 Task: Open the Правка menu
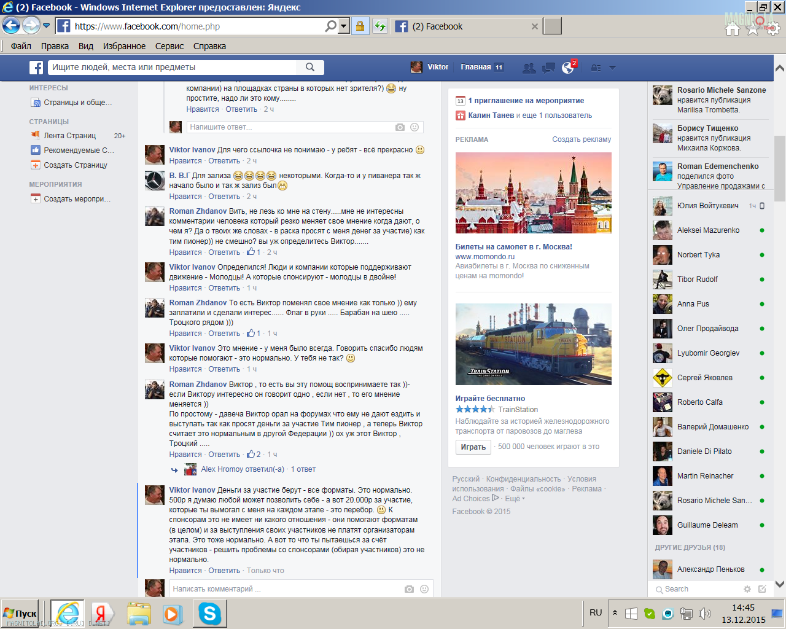(x=55, y=46)
